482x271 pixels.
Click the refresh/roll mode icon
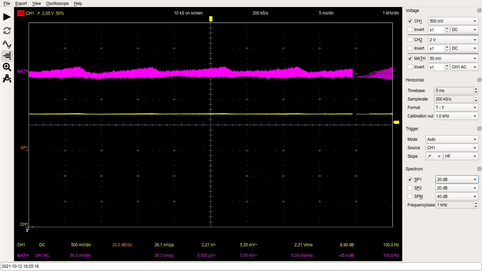pyautogui.click(x=7, y=31)
